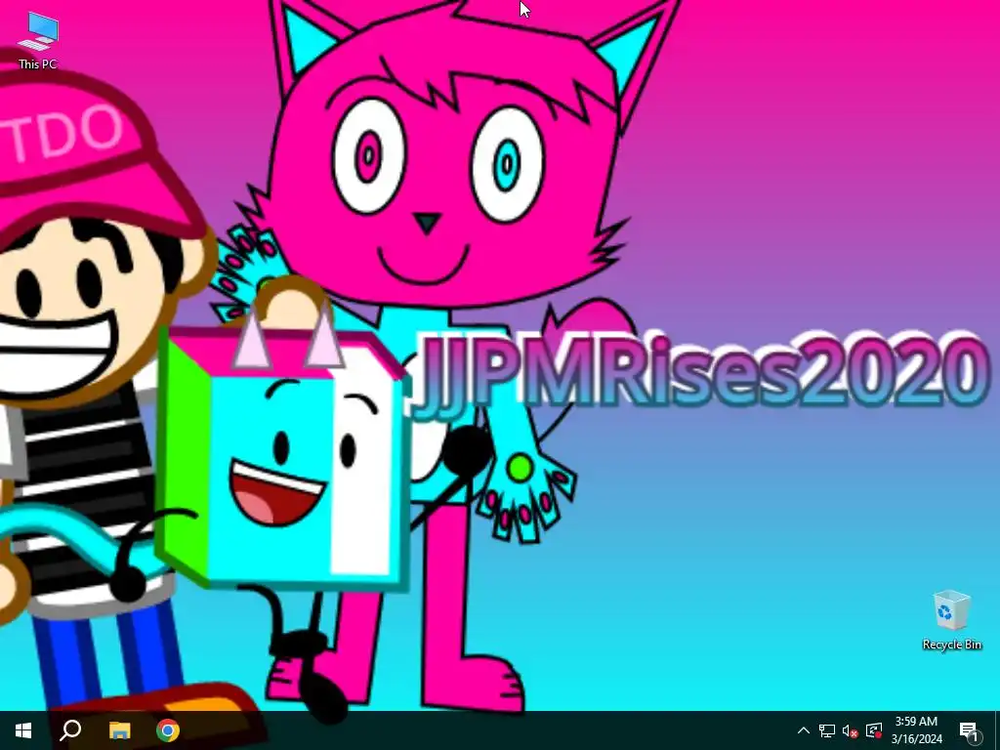This screenshot has height=750, width=1000.
Task: Launch File Explorer from the taskbar
Action: click(x=119, y=730)
